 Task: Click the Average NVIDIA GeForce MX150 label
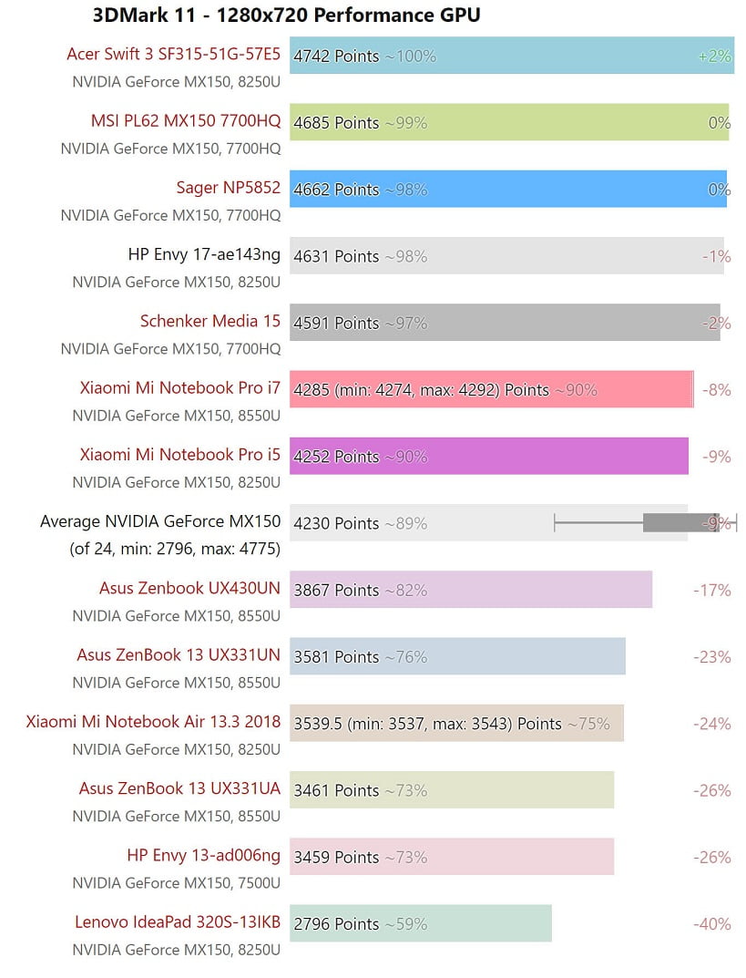pyautogui.click(x=160, y=521)
